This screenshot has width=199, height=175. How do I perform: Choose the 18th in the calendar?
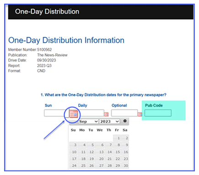click(82, 159)
